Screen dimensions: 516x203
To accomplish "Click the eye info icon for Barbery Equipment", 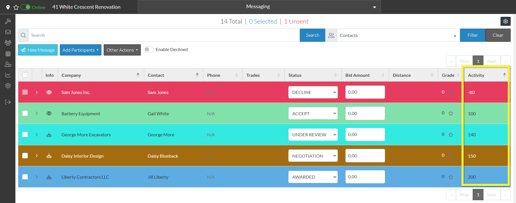I will click(49, 114).
